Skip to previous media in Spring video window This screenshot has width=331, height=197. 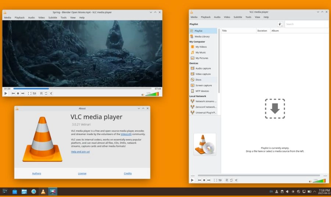coord(13,93)
